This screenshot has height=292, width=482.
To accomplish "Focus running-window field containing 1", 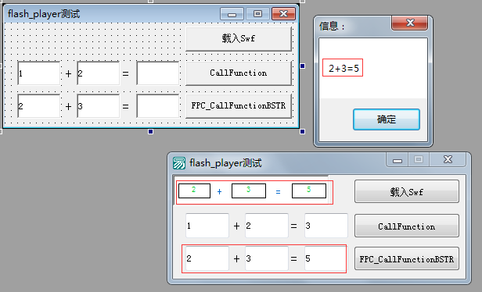I will click(207, 226).
